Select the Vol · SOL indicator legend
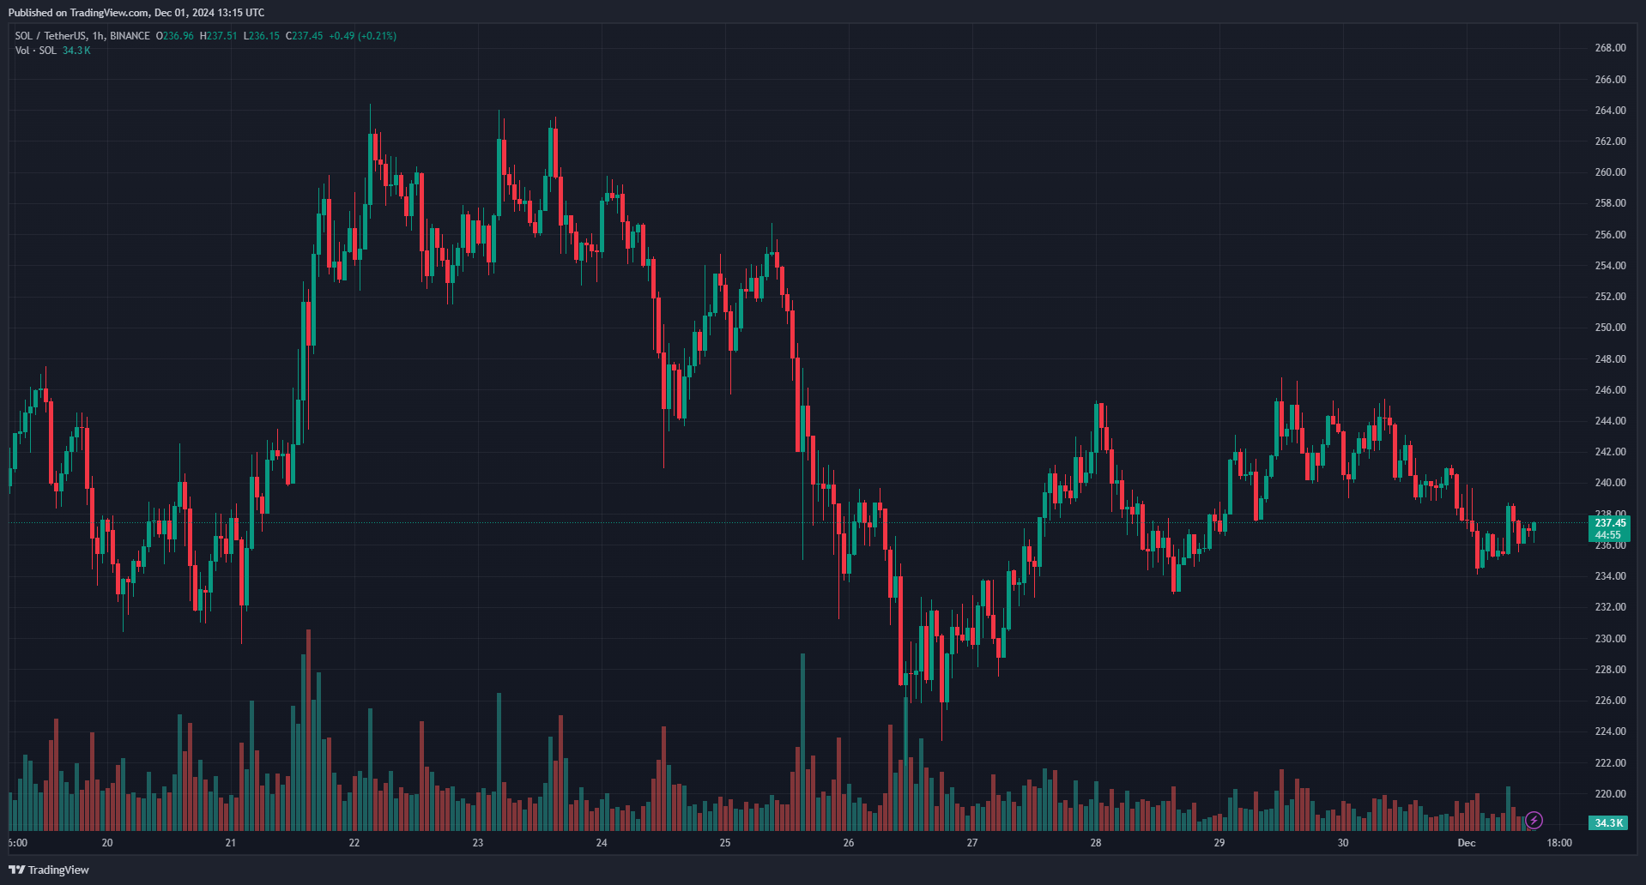Image resolution: width=1646 pixels, height=885 pixels. pos(35,51)
